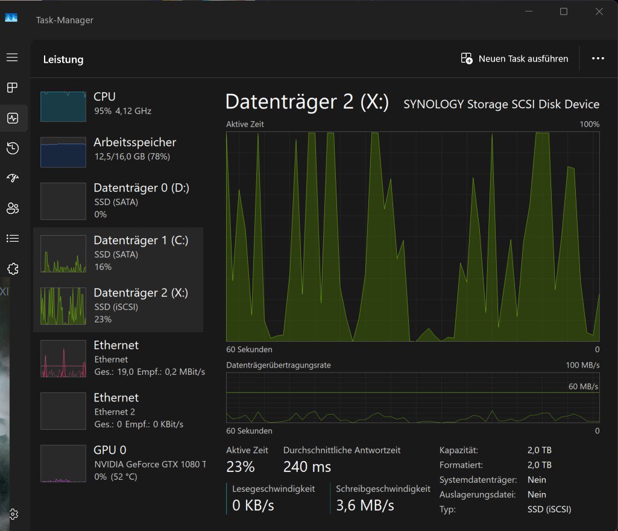Open the hamburger navigation menu
Image resolution: width=618 pixels, height=531 pixels.
click(12, 57)
